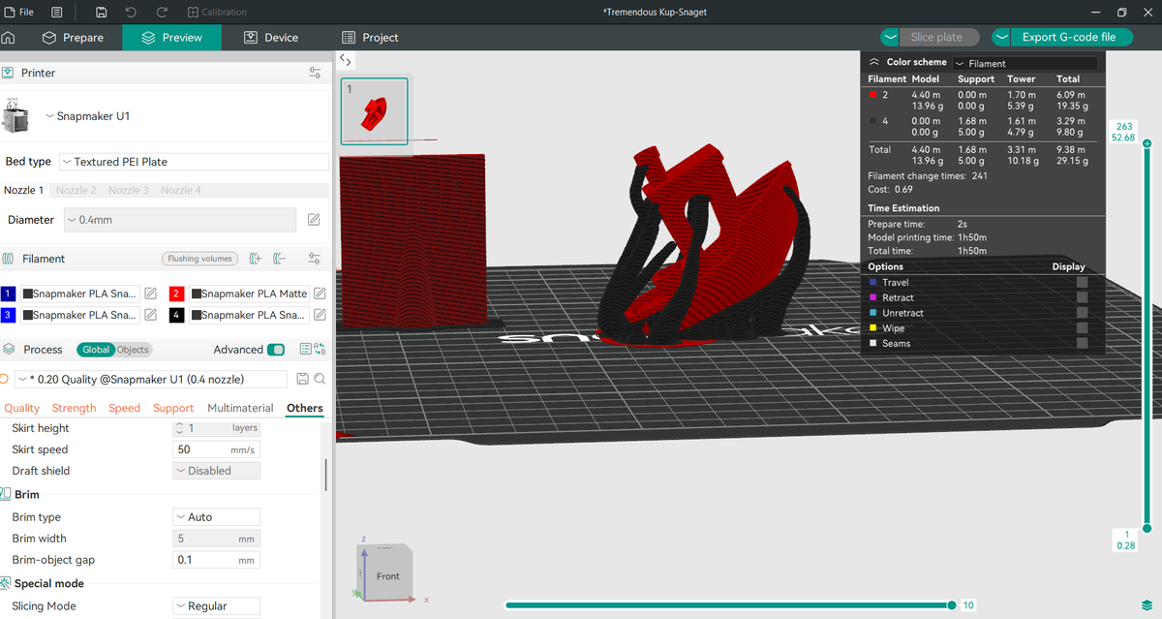Open the Multimaterial settings tab
Viewport: 1162px width, 619px height.
coord(239,408)
